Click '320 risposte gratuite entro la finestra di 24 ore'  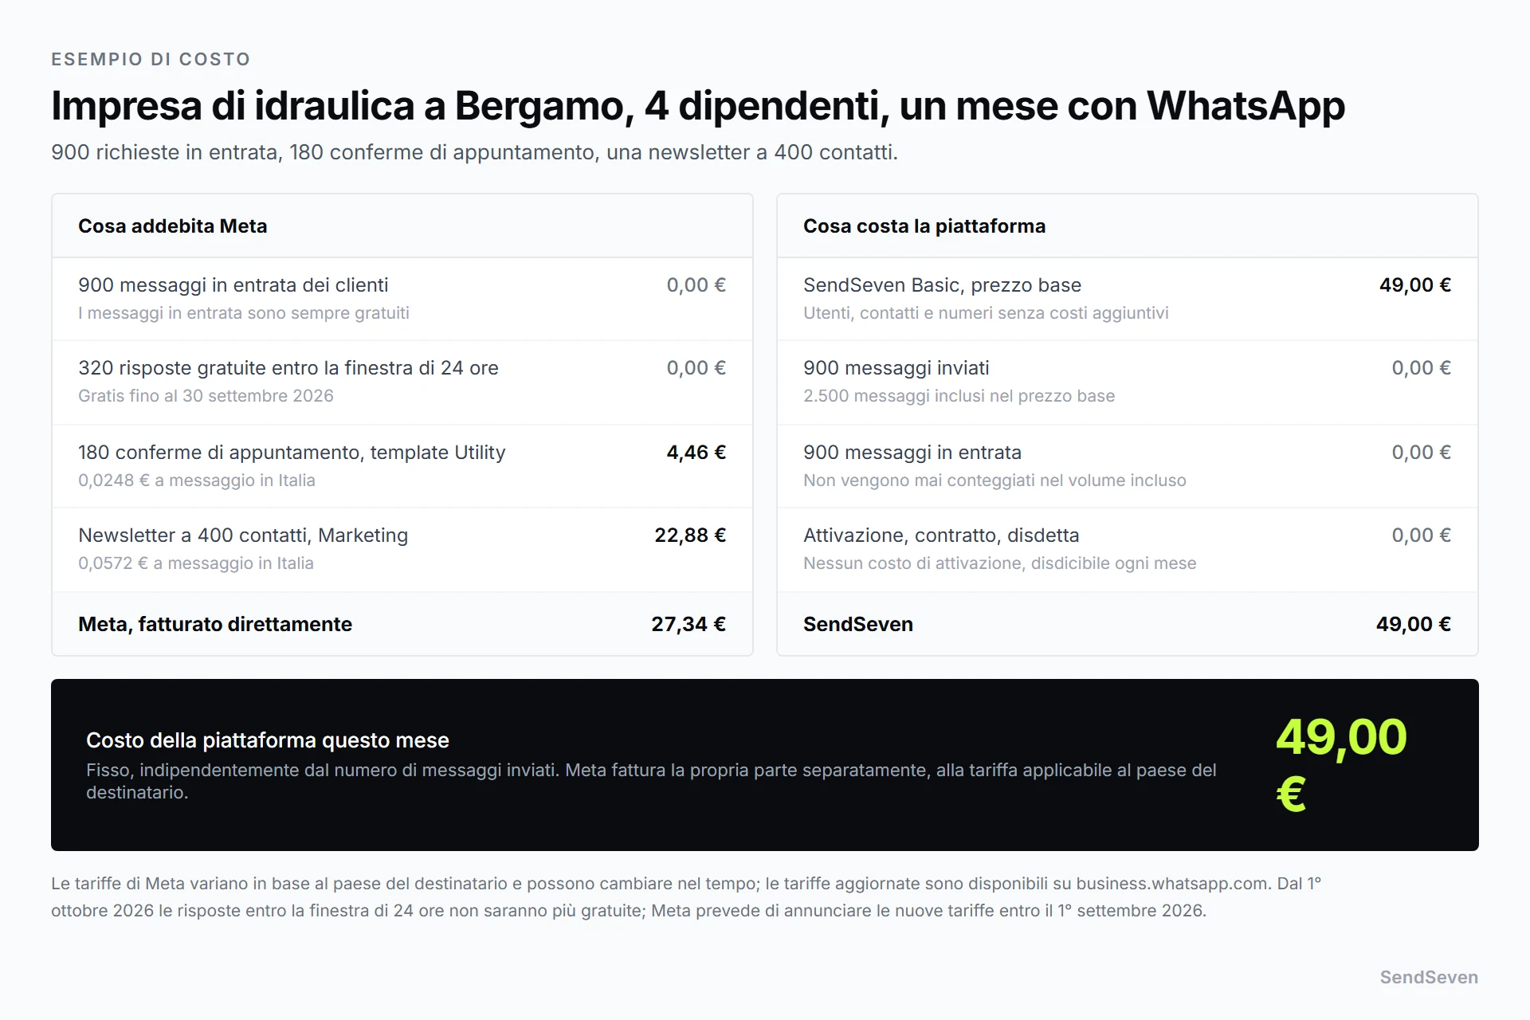tap(288, 368)
